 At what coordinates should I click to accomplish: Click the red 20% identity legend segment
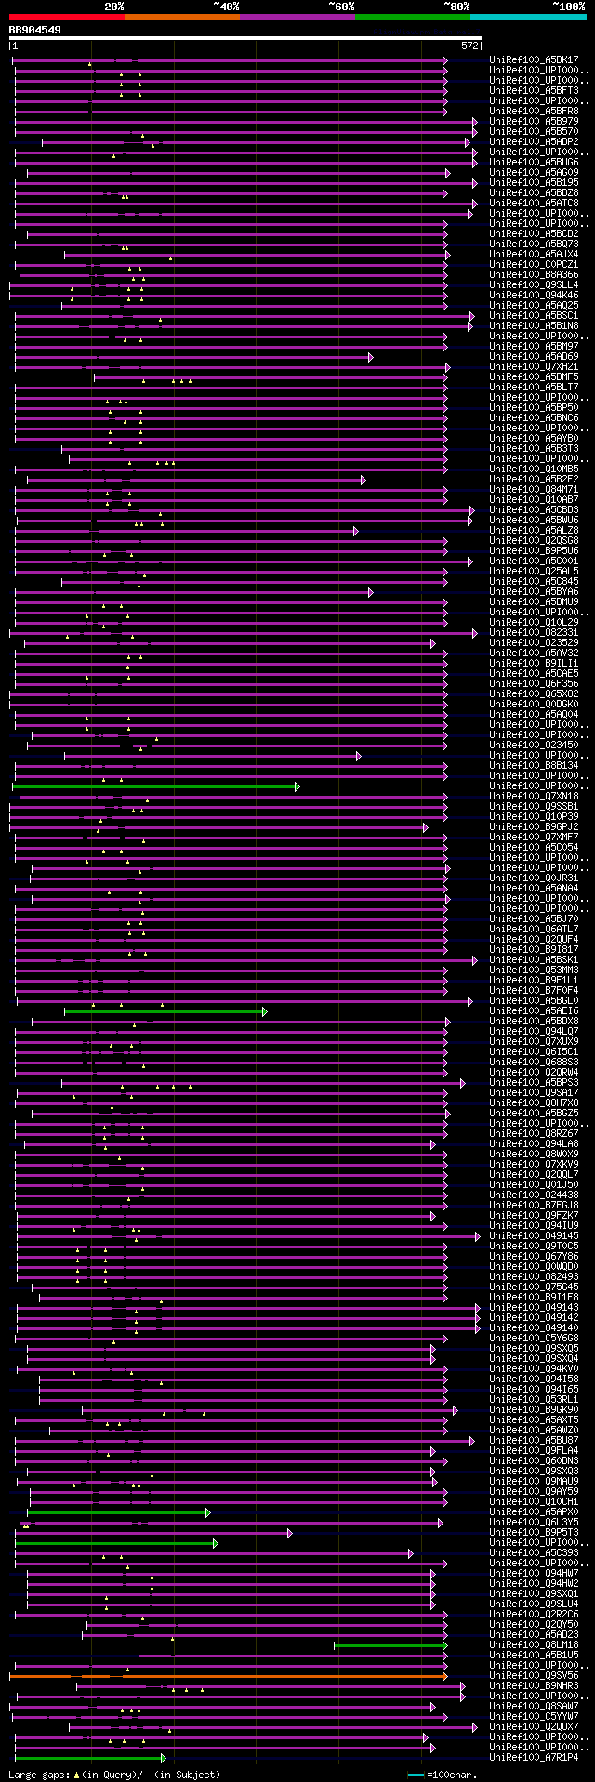pos(66,17)
